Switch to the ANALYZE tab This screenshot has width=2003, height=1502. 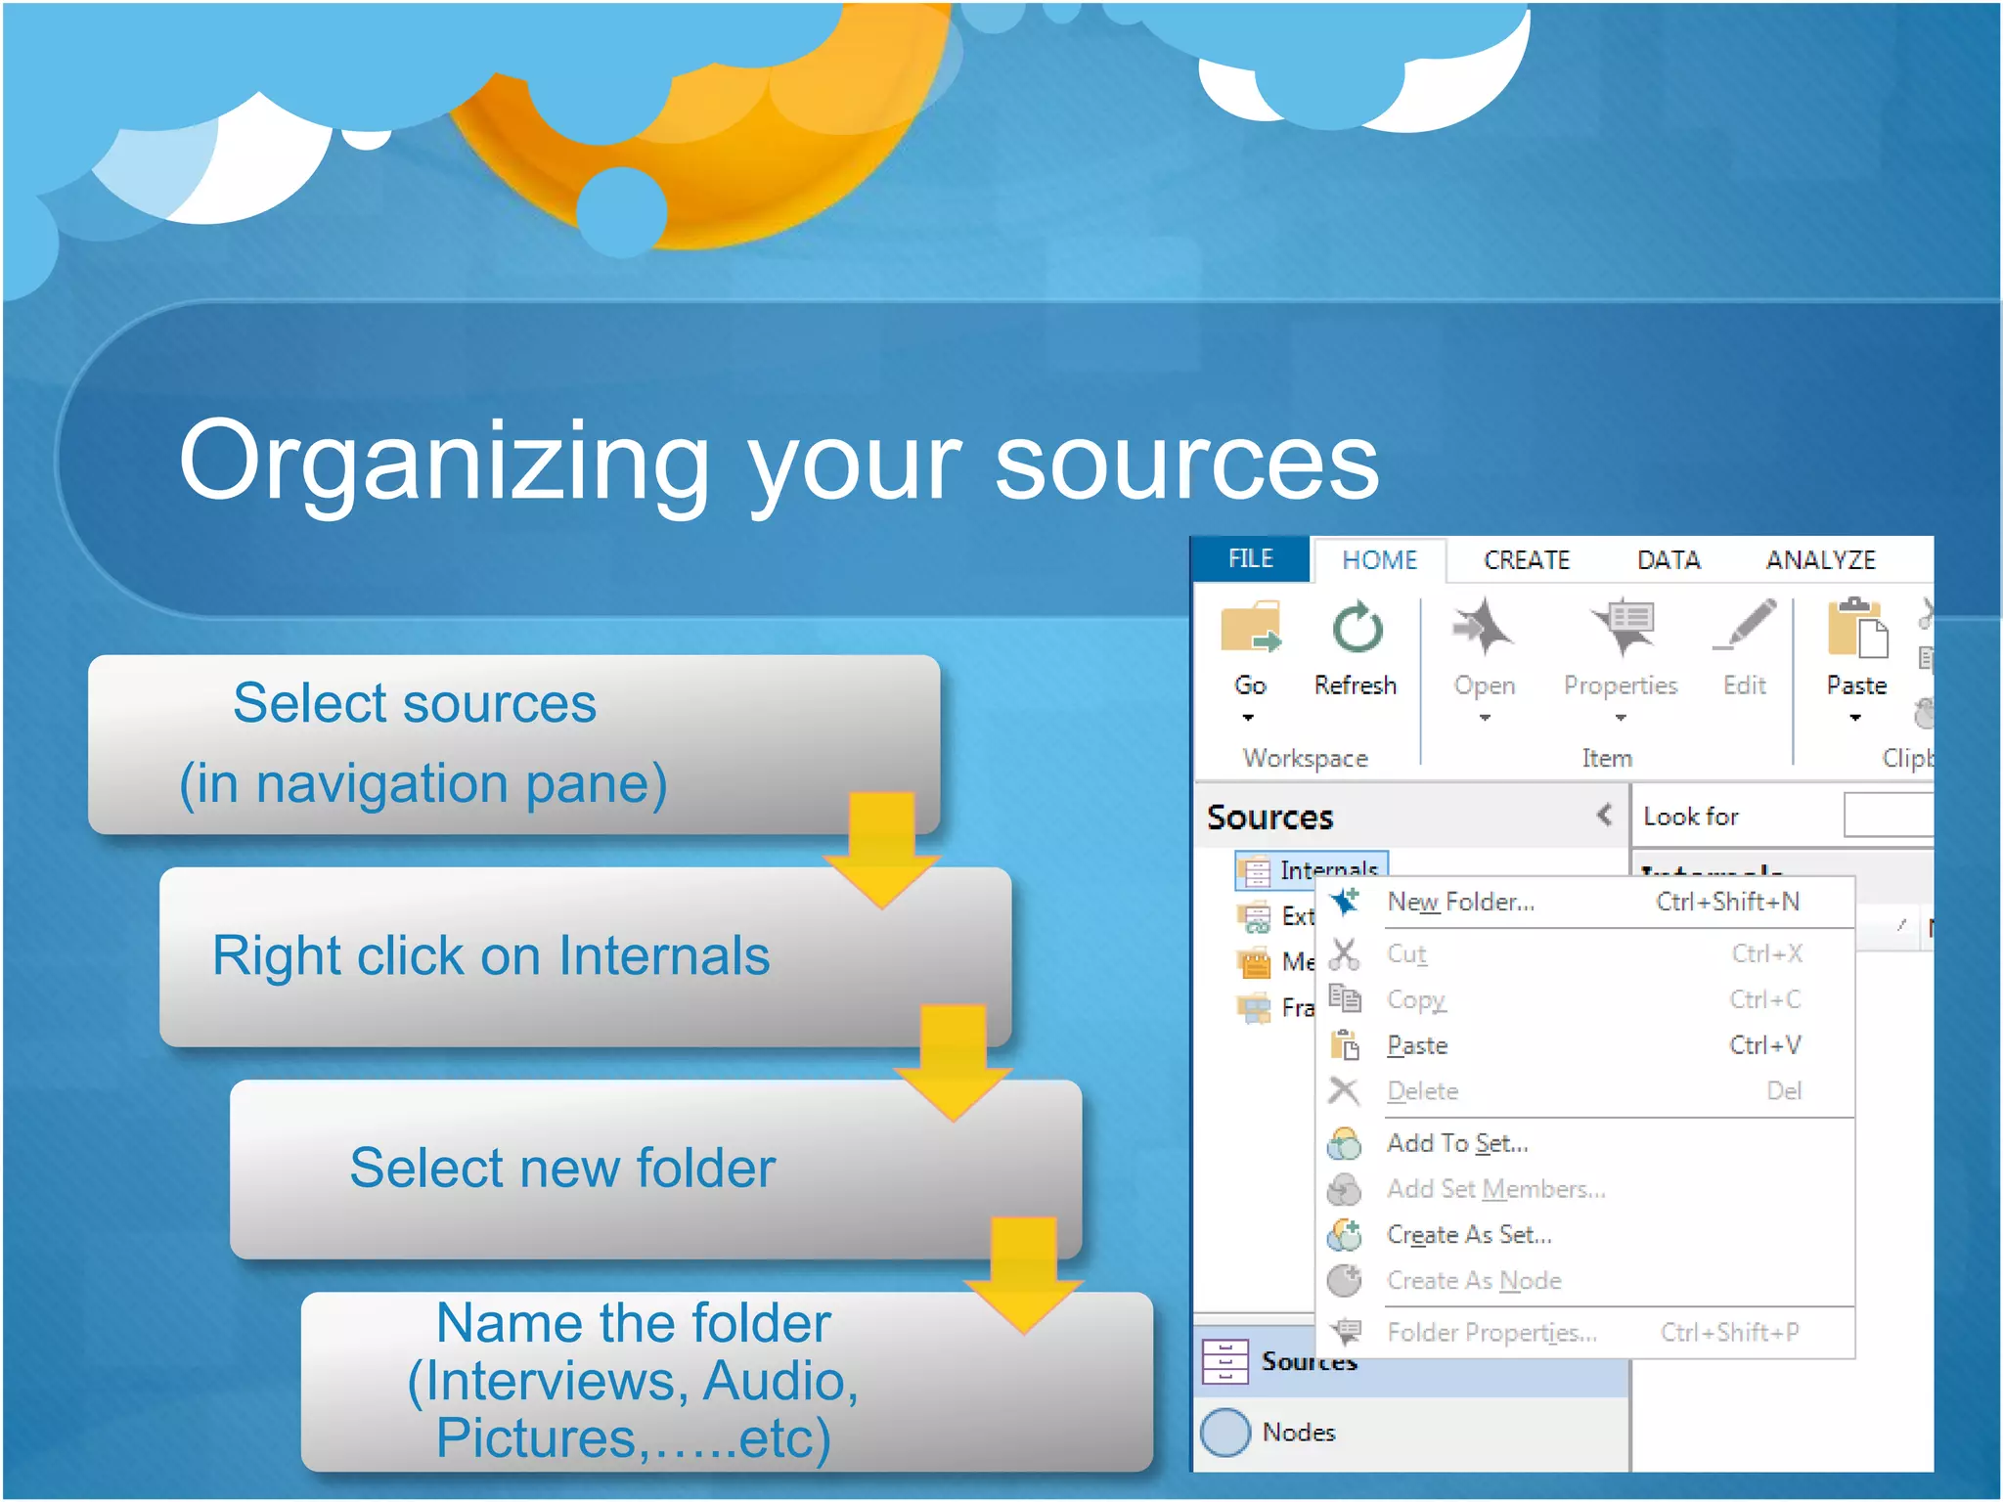[1821, 560]
